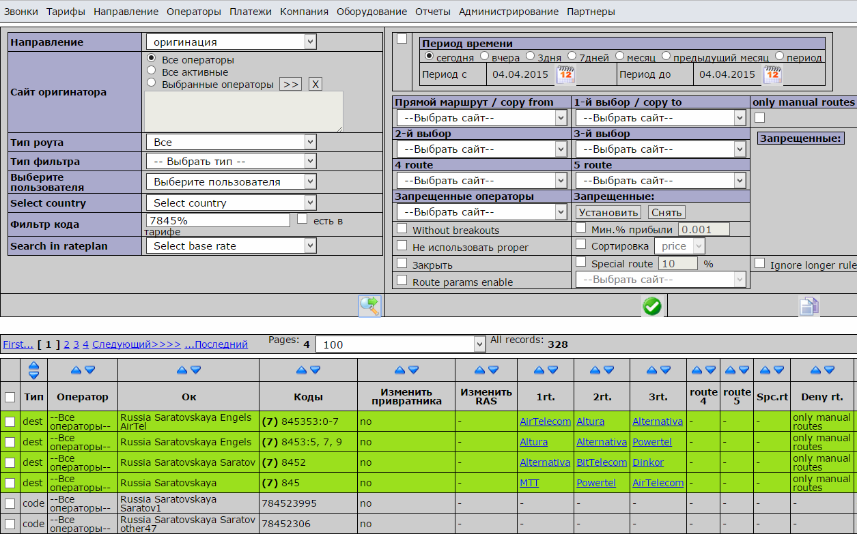
Task: Select the 'вчера' period radio button
Action: coord(484,56)
